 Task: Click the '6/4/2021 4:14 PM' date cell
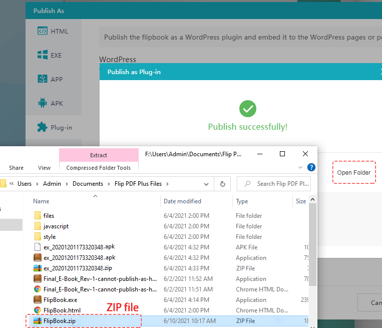(x=186, y=300)
